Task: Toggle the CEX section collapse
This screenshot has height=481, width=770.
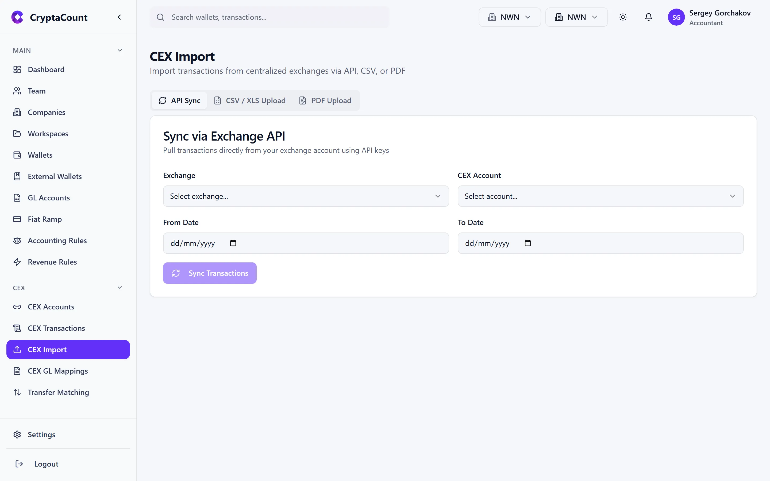Action: tap(120, 287)
